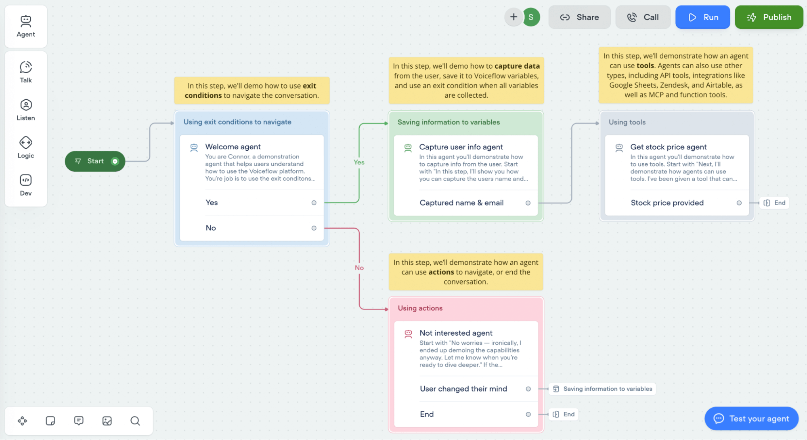The width and height of the screenshot is (807, 440).
Task: Open the Agent panel in the sidebar
Action: tap(25, 25)
